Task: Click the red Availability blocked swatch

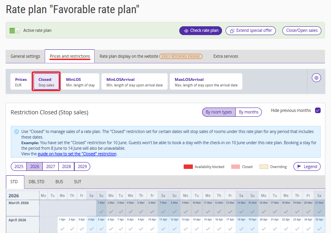Action: (x=188, y=166)
